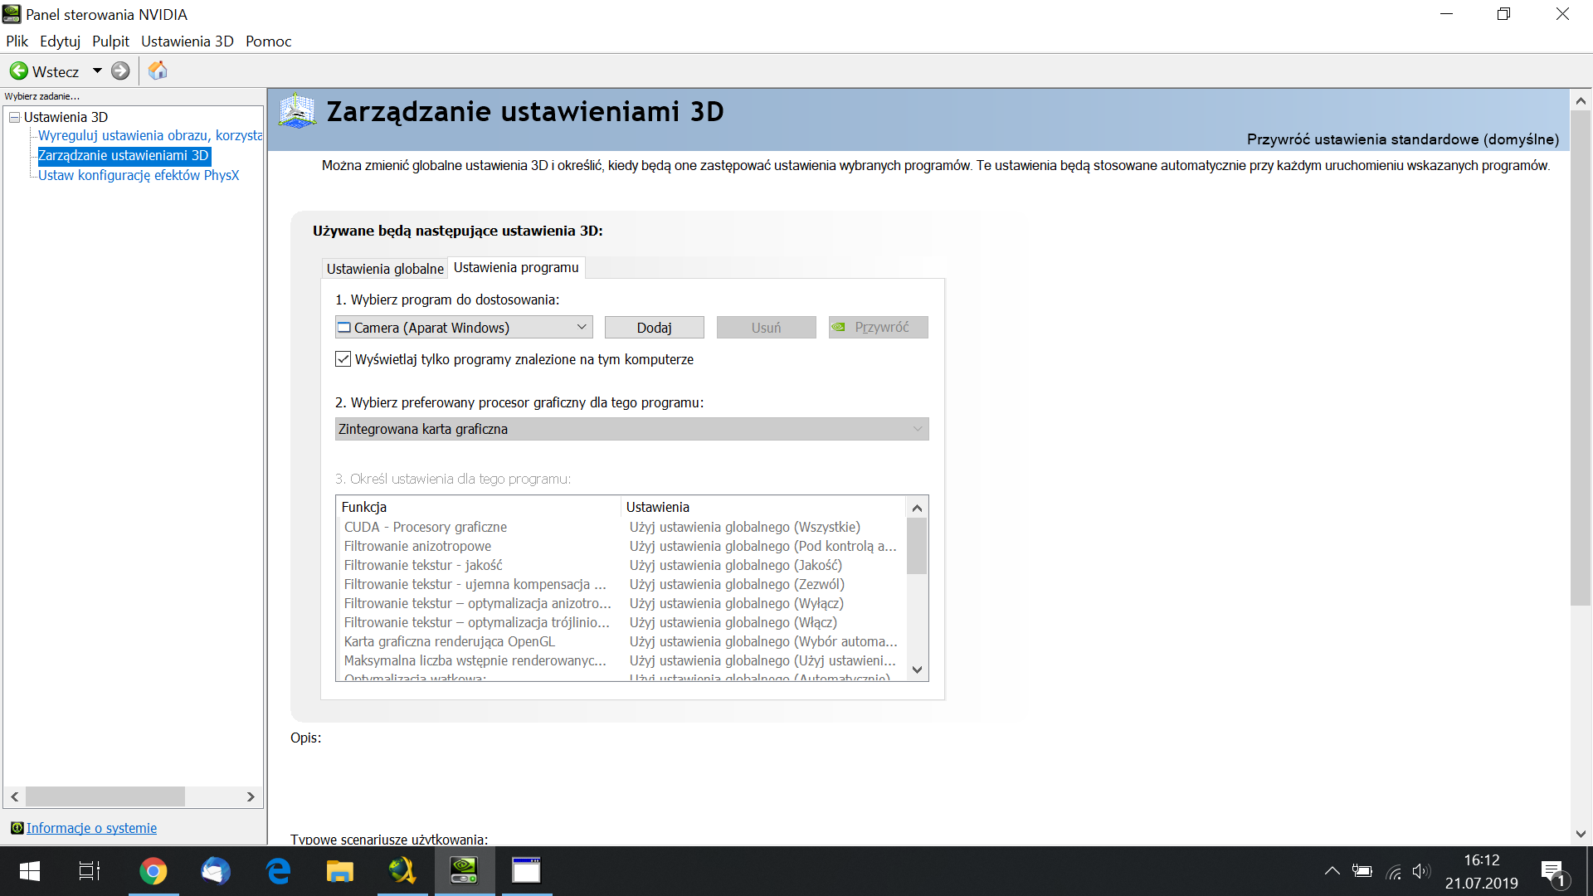Open the notification Action Center
1593x896 pixels.
tap(1553, 873)
